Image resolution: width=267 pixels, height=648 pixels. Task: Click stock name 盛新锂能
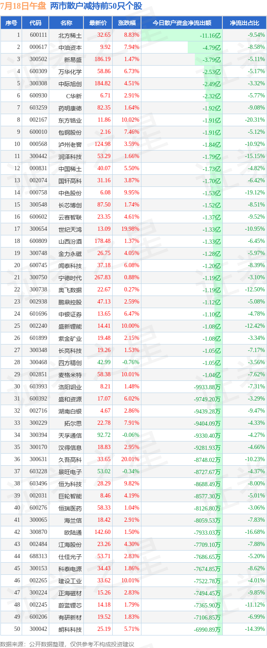tap(70, 327)
